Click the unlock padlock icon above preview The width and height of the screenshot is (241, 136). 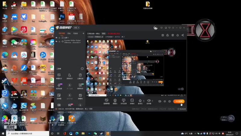coord(167,35)
